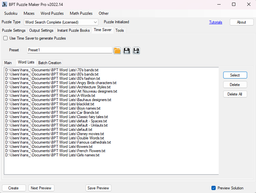The height and width of the screenshot is (193, 256).
Task: Select the Time Saver tab
Action: (x=103, y=30)
